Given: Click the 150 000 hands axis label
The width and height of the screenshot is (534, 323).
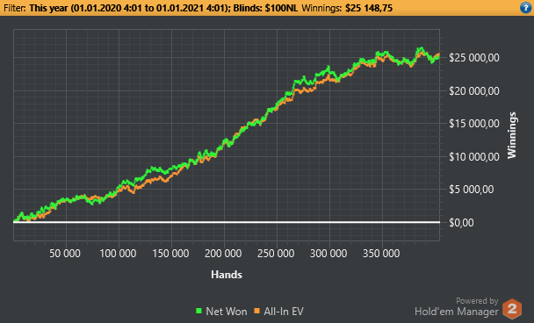Looking at the screenshot, I should [x=170, y=254].
